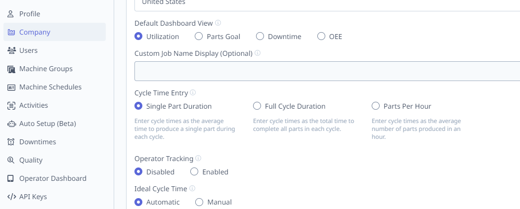Image resolution: width=520 pixels, height=209 pixels.
Task: Click info icon beside Operator Tracking
Action: [x=198, y=158]
